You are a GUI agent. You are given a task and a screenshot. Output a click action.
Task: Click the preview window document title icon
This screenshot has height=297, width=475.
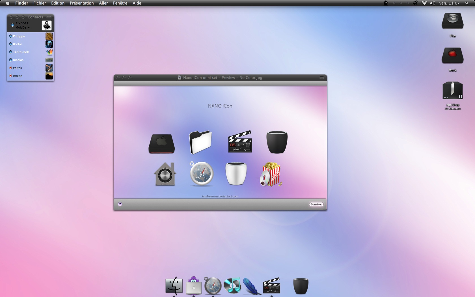point(180,78)
